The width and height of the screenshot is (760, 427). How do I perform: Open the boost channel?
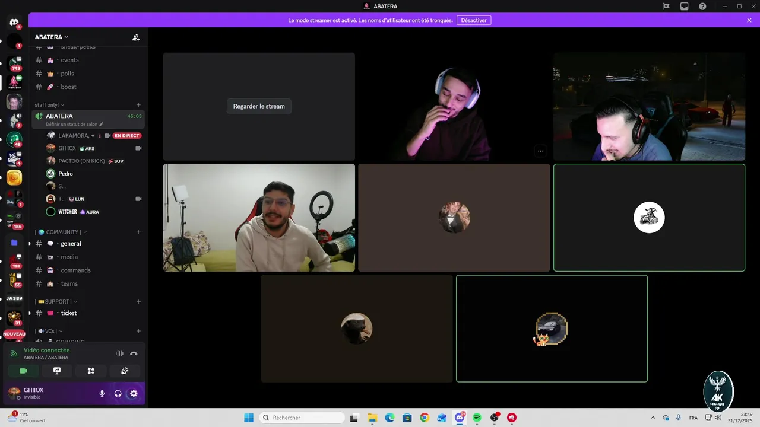(x=88, y=87)
